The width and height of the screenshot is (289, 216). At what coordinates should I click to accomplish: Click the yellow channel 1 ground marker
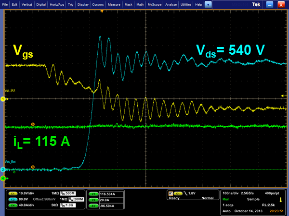tap(3, 99)
